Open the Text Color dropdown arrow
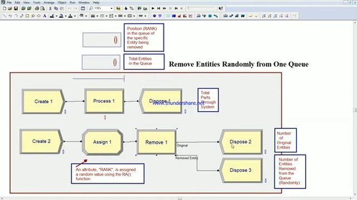357x200 pixels. [75, 16]
